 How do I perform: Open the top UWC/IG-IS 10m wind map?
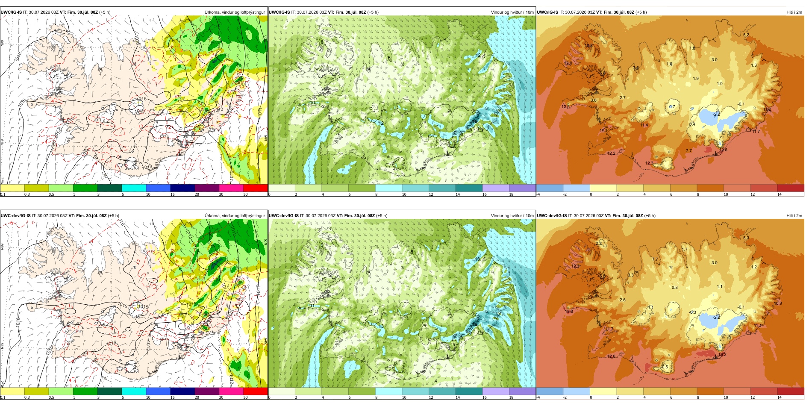[x=402, y=100]
